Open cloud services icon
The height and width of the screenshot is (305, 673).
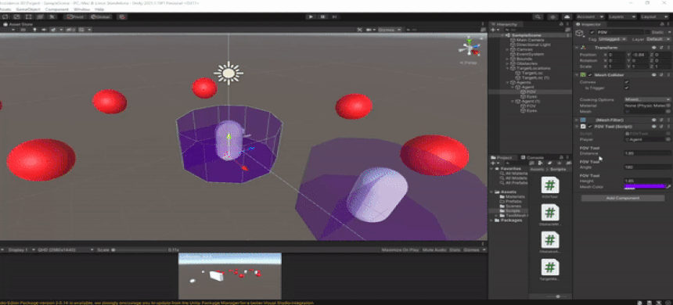click(x=567, y=16)
